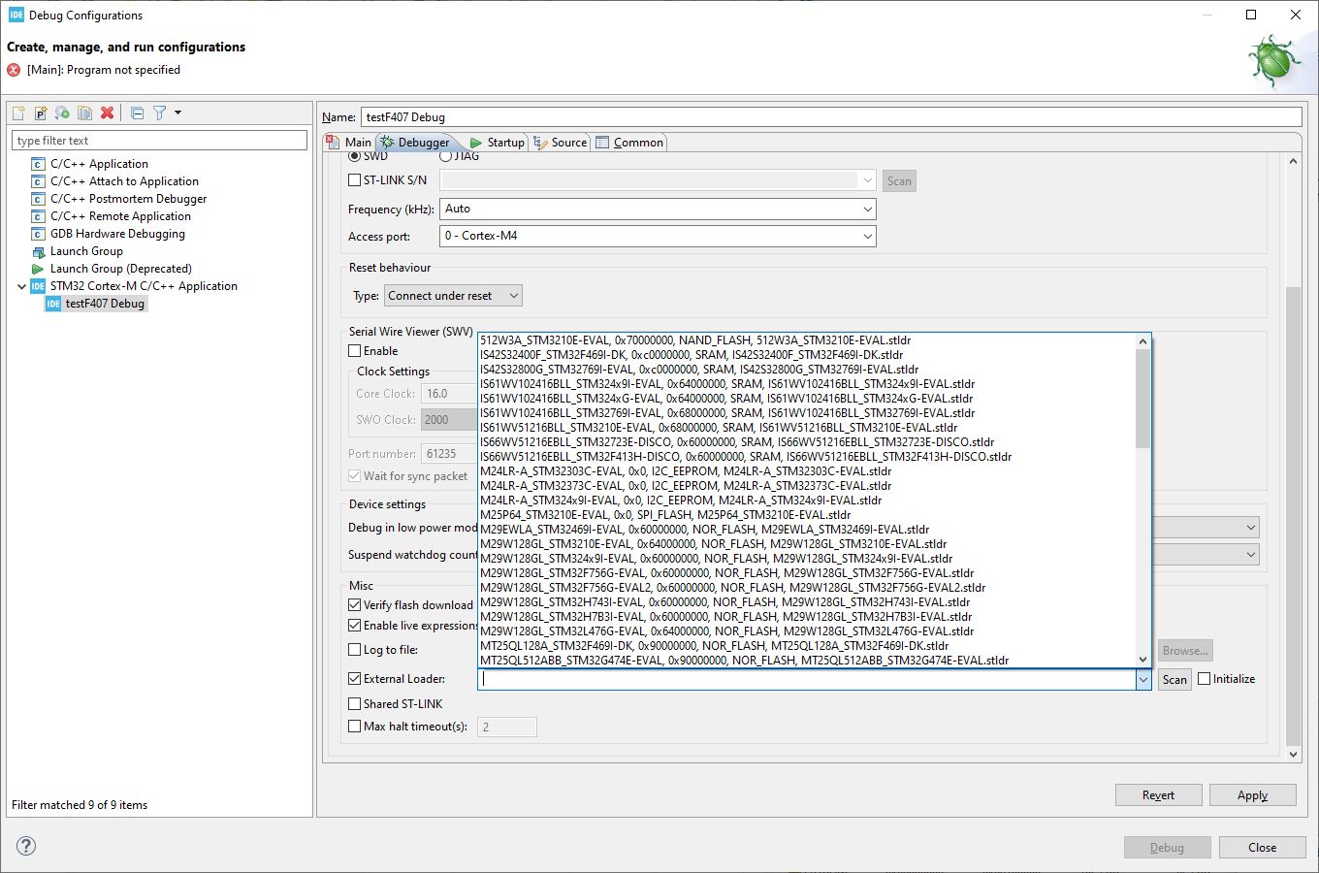Switch to Main tab
This screenshot has height=873, width=1319.
(x=349, y=142)
